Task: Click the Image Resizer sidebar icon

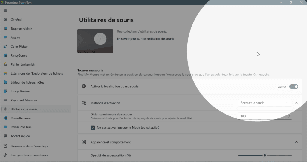Action: (5, 91)
